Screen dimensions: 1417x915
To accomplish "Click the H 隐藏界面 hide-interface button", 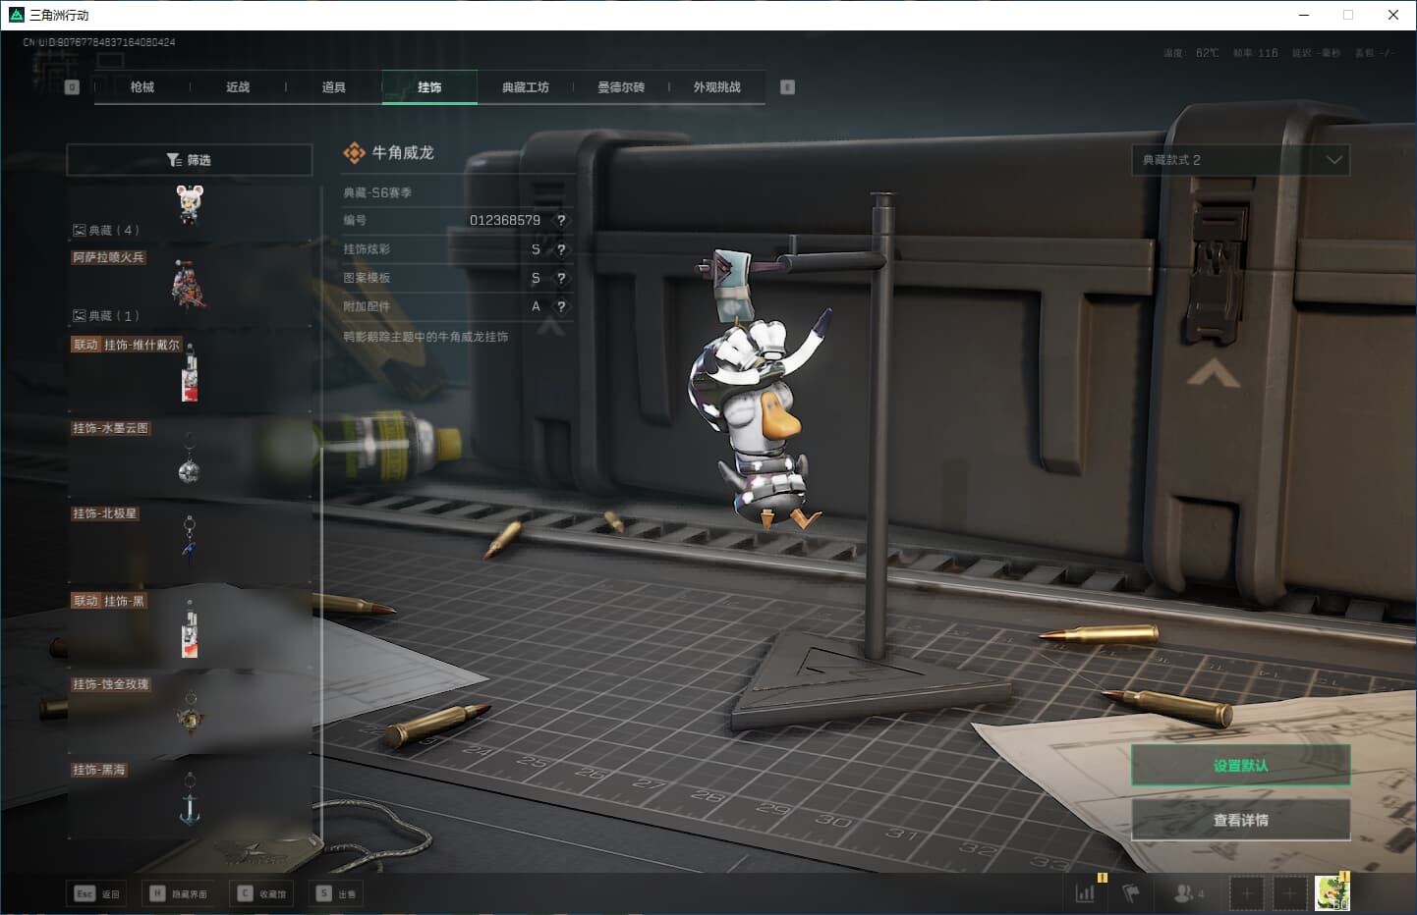I will pyautogui.click(x=179, y=893).
